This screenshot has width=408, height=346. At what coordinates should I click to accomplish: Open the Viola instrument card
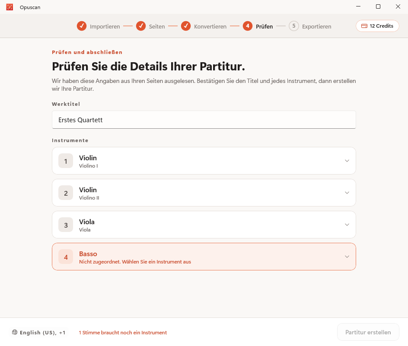204,225
